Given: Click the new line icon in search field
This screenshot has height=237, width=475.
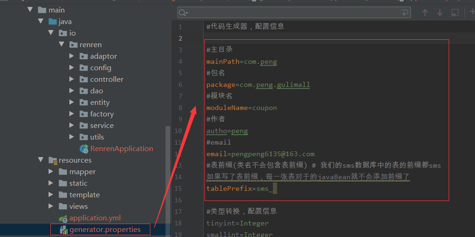Looking at the screenshot, I should click(404, 13).
